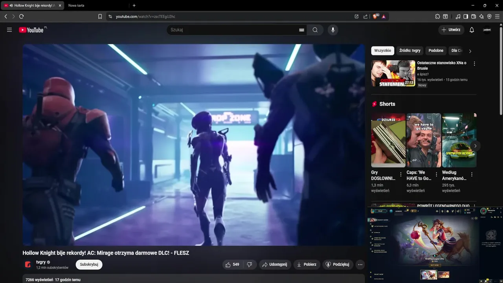Click the search magnifier button
Viewport: 503px width, 283px height.
(315, 30)
